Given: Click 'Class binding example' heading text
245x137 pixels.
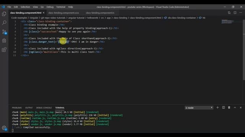Looking at the screenshot, I should click(43, 25).
